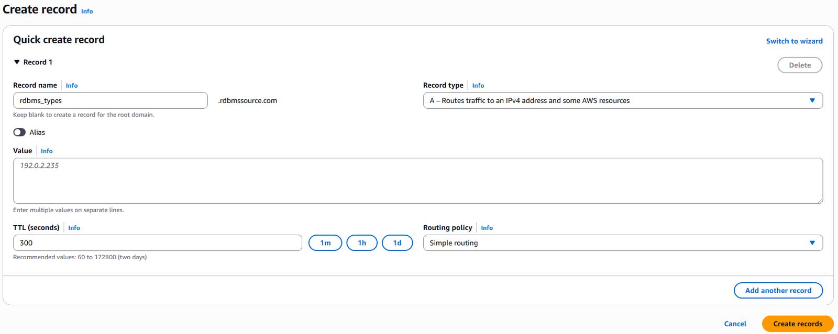Screen dimensions: 838x334
Task: Set TTL to 1d preset
Action: [398, 243]
